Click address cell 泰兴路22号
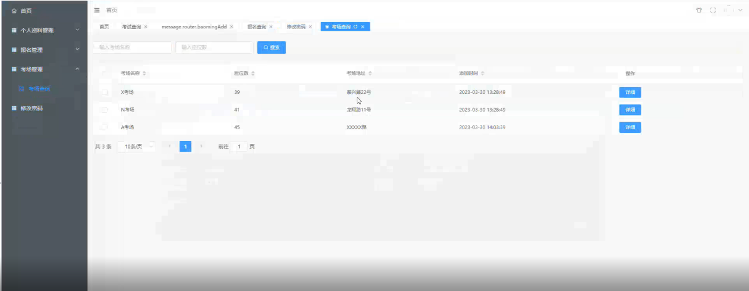The width and height of the screenshot is (749, 291). pos(359,92)
